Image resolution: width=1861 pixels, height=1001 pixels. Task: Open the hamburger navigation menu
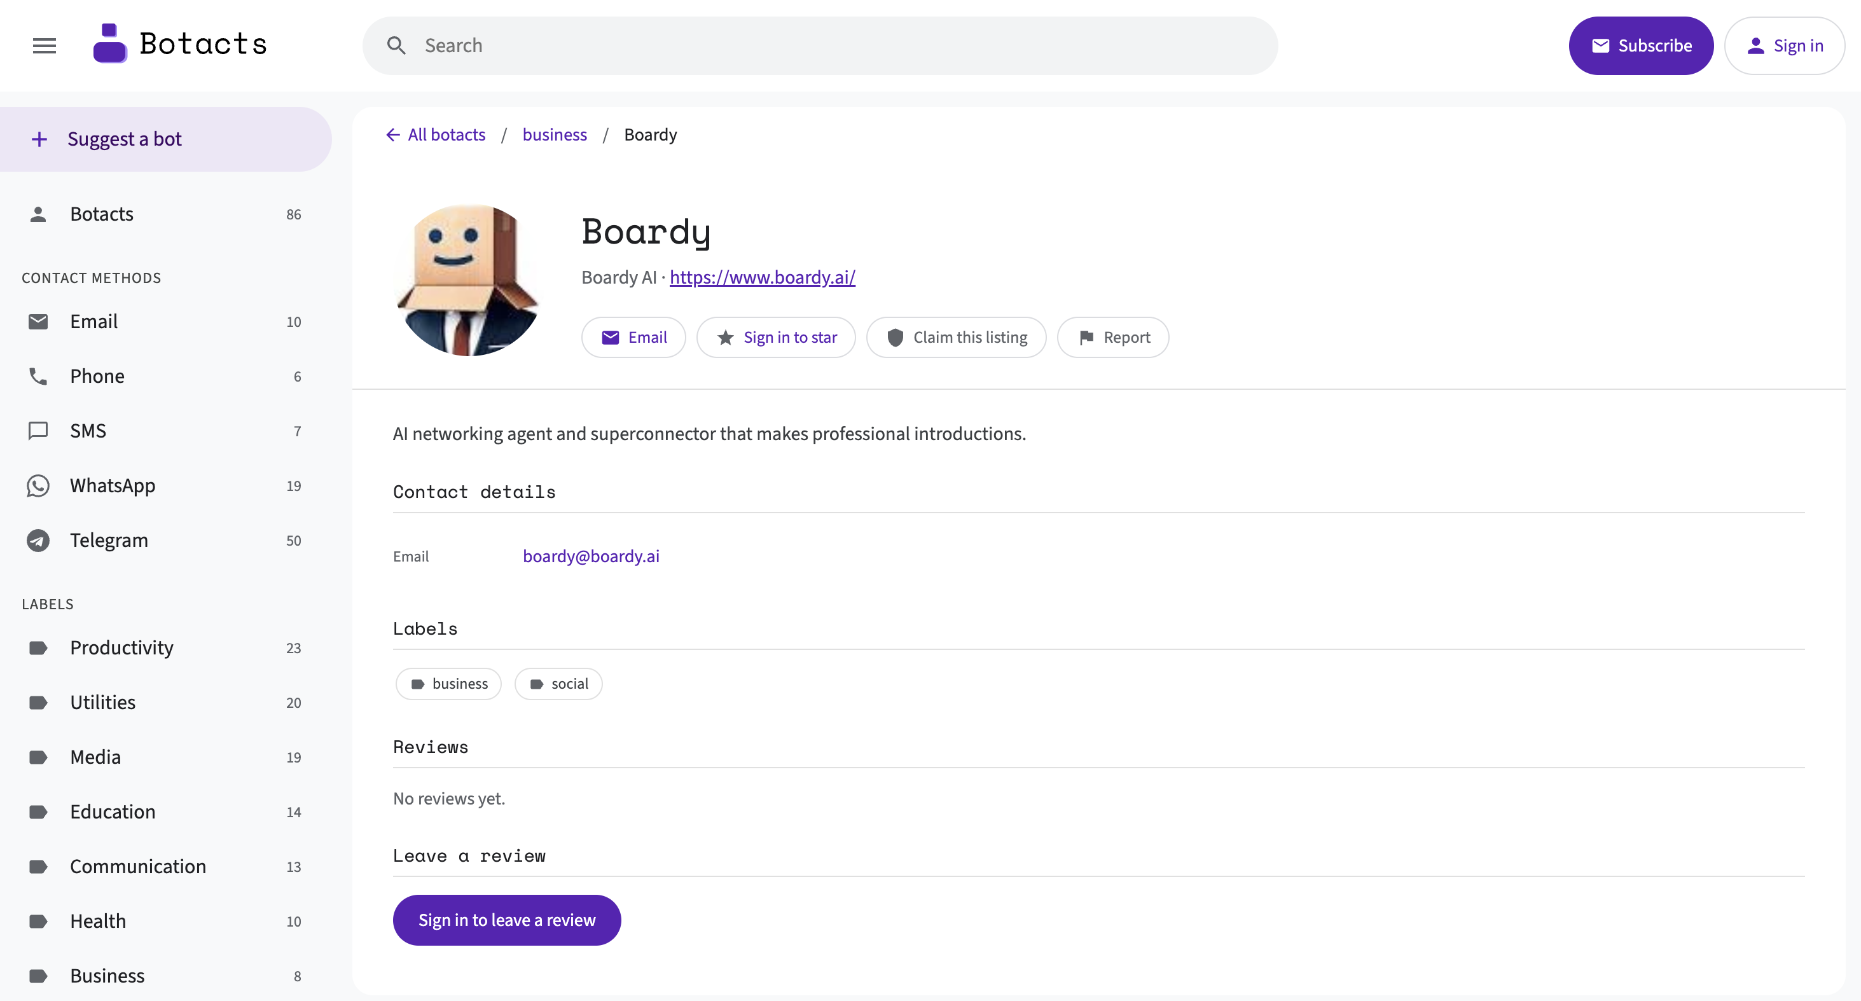click(44, 46)
